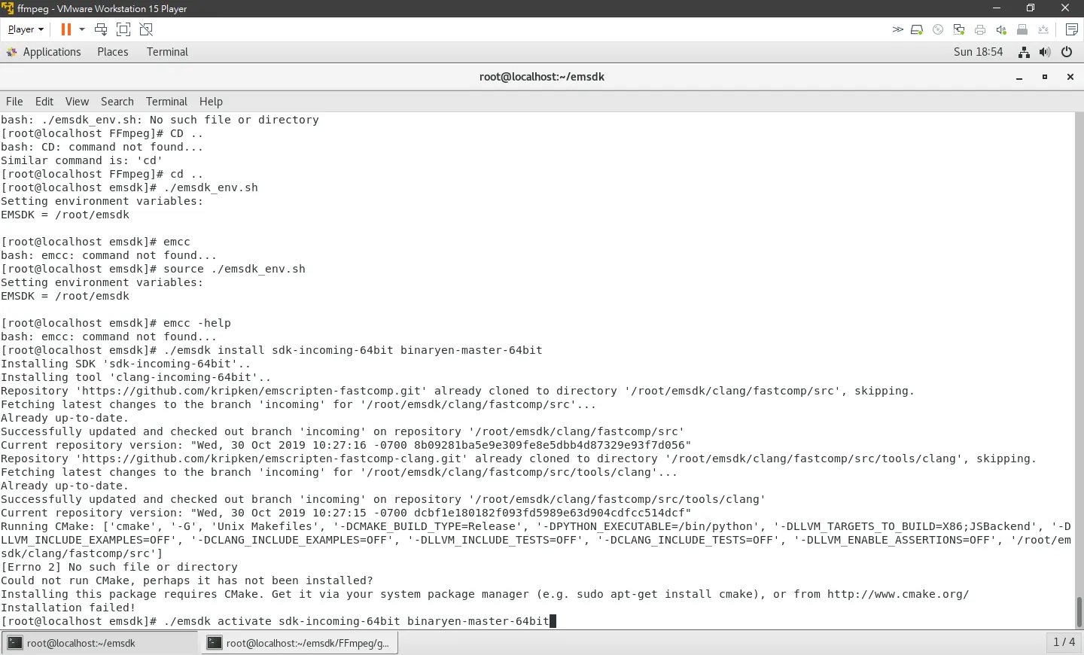Image resolution: width=1084 pixels, height=655 pixels.
Task: Open the VMware notes message log icon
Action: click(x=1072, y=29)
